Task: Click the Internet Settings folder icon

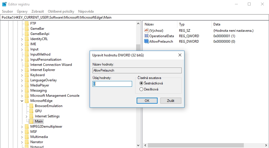Action: [31, 116]
